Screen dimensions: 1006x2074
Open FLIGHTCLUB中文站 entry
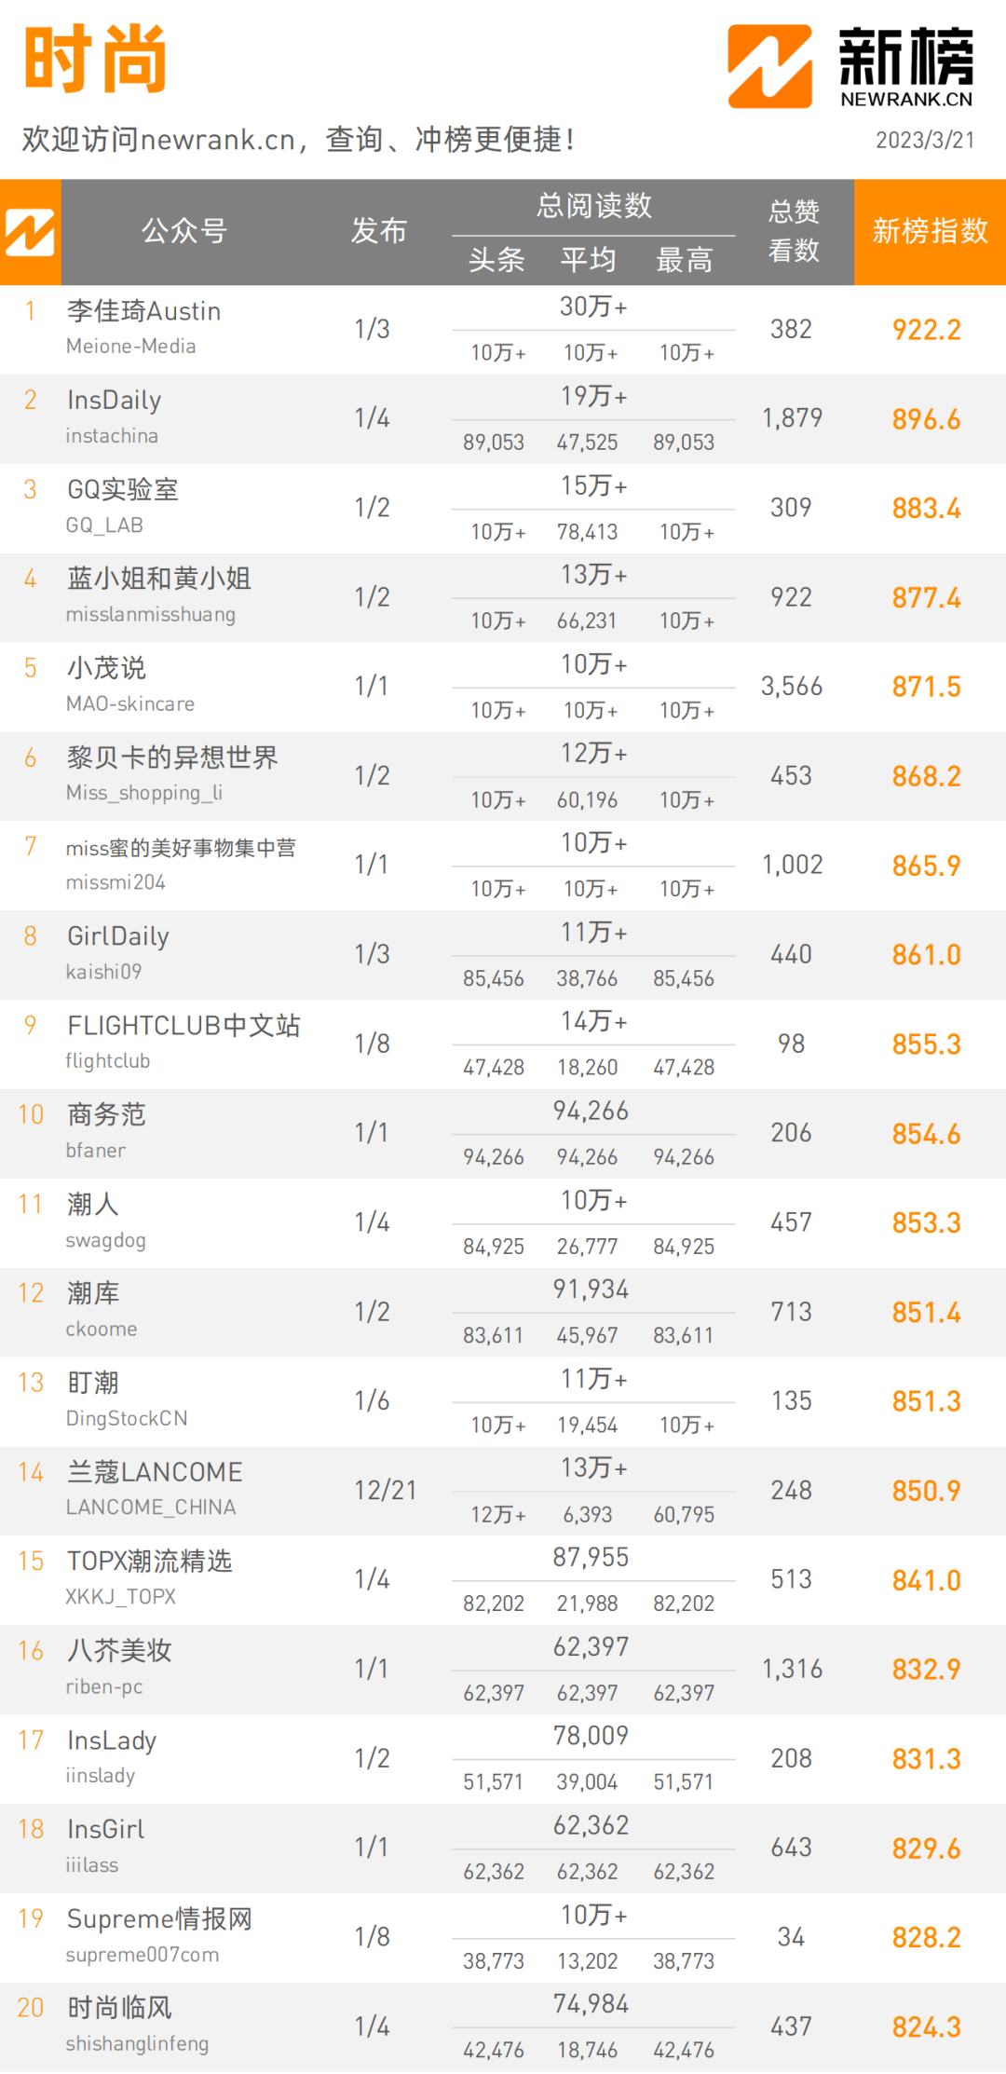(x=184, y=1026)
